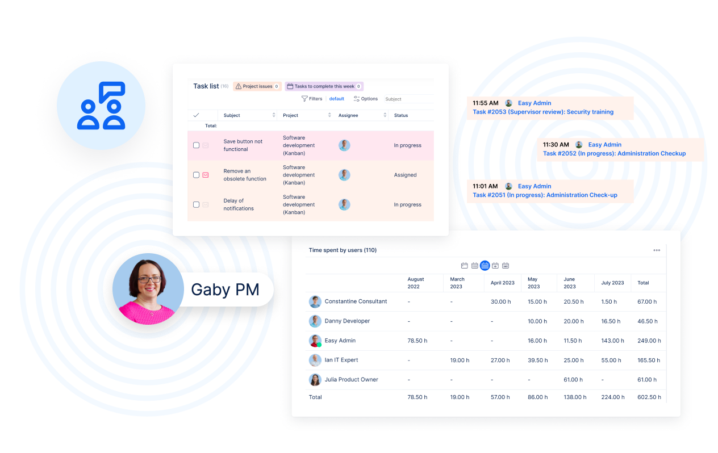Screen dimensions: 718x453
Task: Open Tasks to complete this week tab
Action: (324, 86)
